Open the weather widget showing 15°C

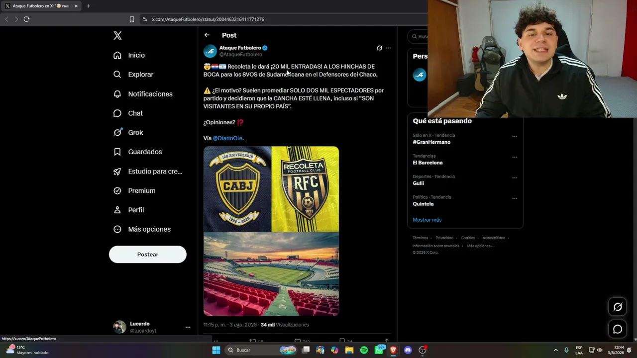tap(28, 350)
